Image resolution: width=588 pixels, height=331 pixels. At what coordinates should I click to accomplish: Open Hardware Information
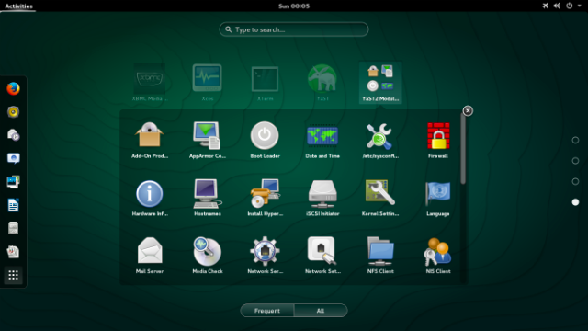pyautogui.click(x=150, y=198)
